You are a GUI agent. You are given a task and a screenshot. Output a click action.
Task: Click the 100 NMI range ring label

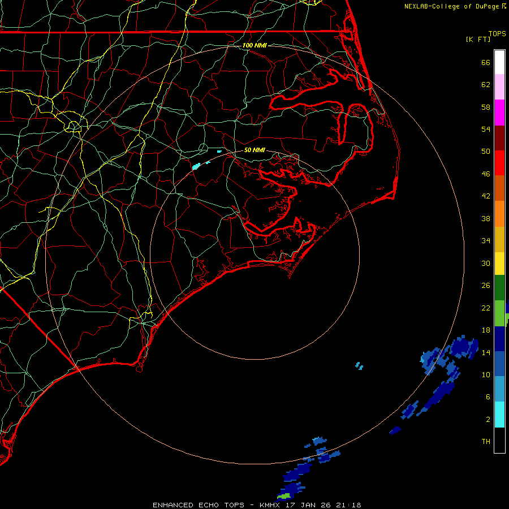(255, 45)
